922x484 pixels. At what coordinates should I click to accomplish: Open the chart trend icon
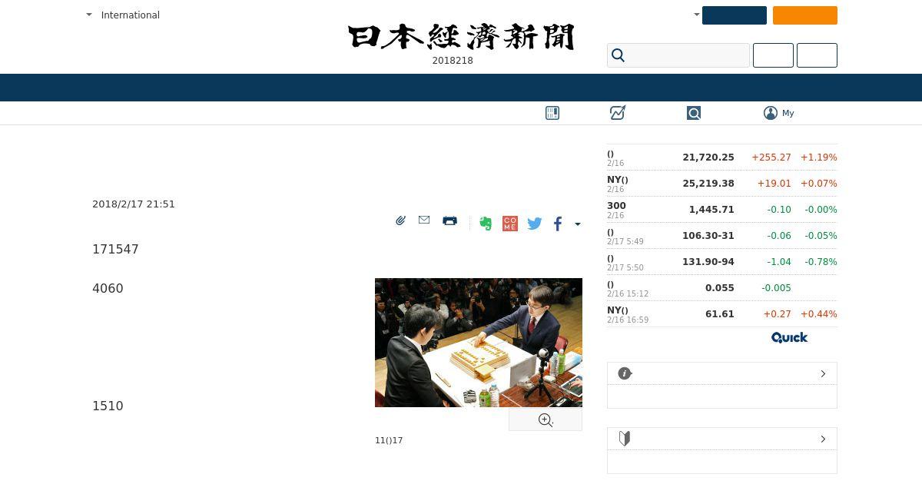coord(618,113)
